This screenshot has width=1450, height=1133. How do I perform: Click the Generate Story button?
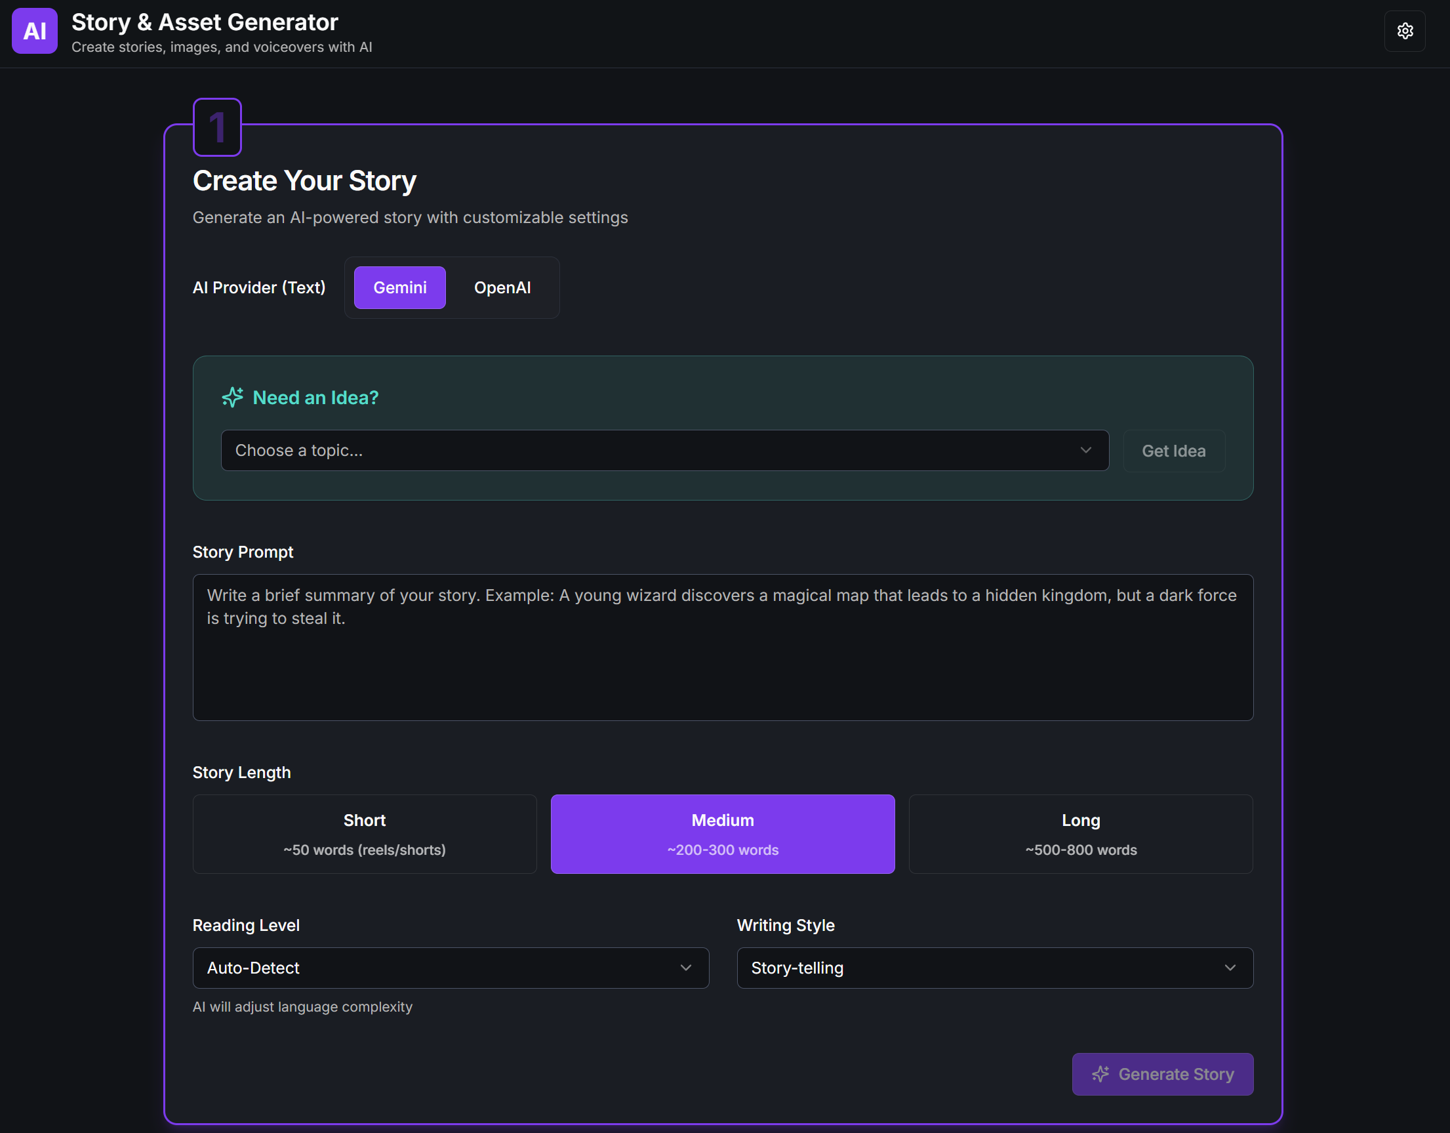[1162, 1074]
